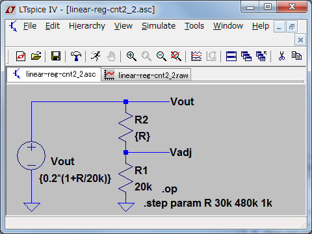The image size is (312, 234).
Task: Click the ground symbol under R1
Action: [x=126, y=207]
